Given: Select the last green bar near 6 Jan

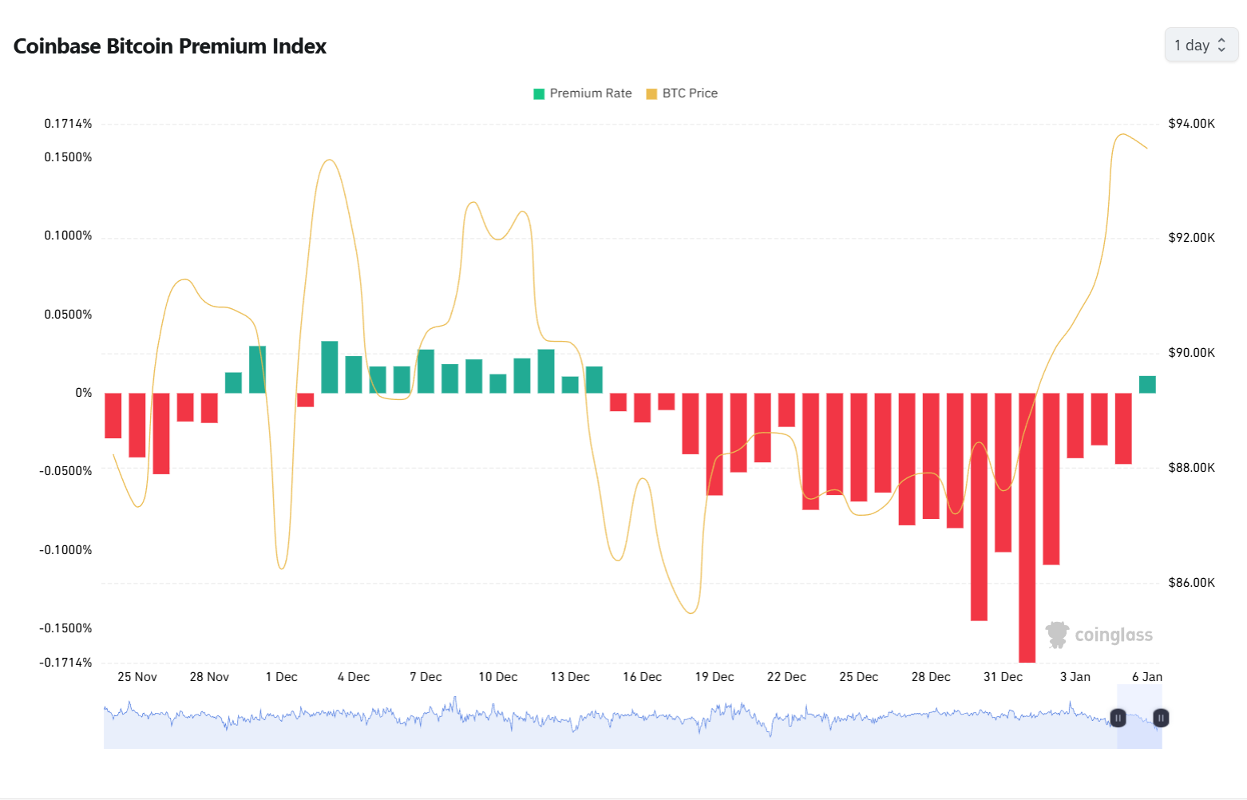Looking at the screenshot, I should [1147, 384].
